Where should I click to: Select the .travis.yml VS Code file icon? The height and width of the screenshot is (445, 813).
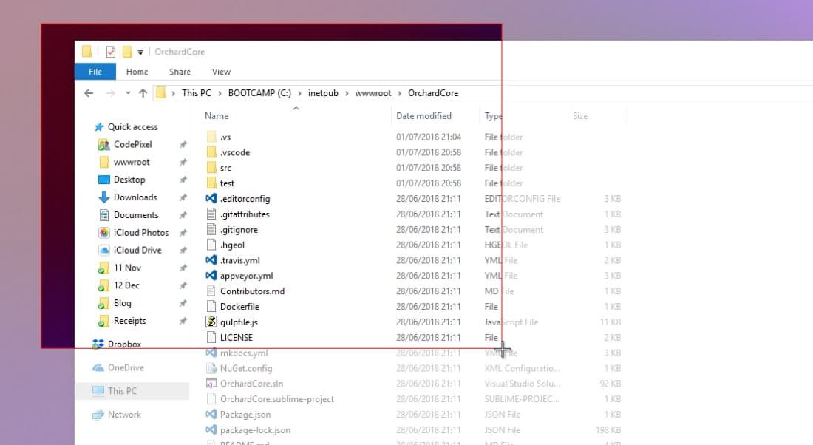(x=211, y=260)
